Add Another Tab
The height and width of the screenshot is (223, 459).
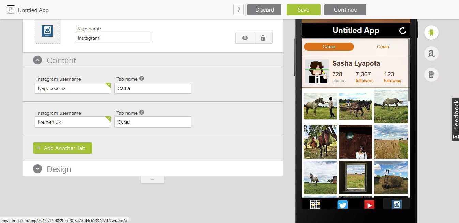[63, 148]
